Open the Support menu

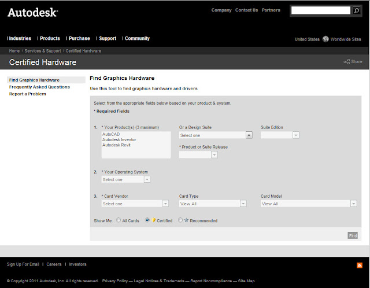pyautogui.click(x=108, y=38)
